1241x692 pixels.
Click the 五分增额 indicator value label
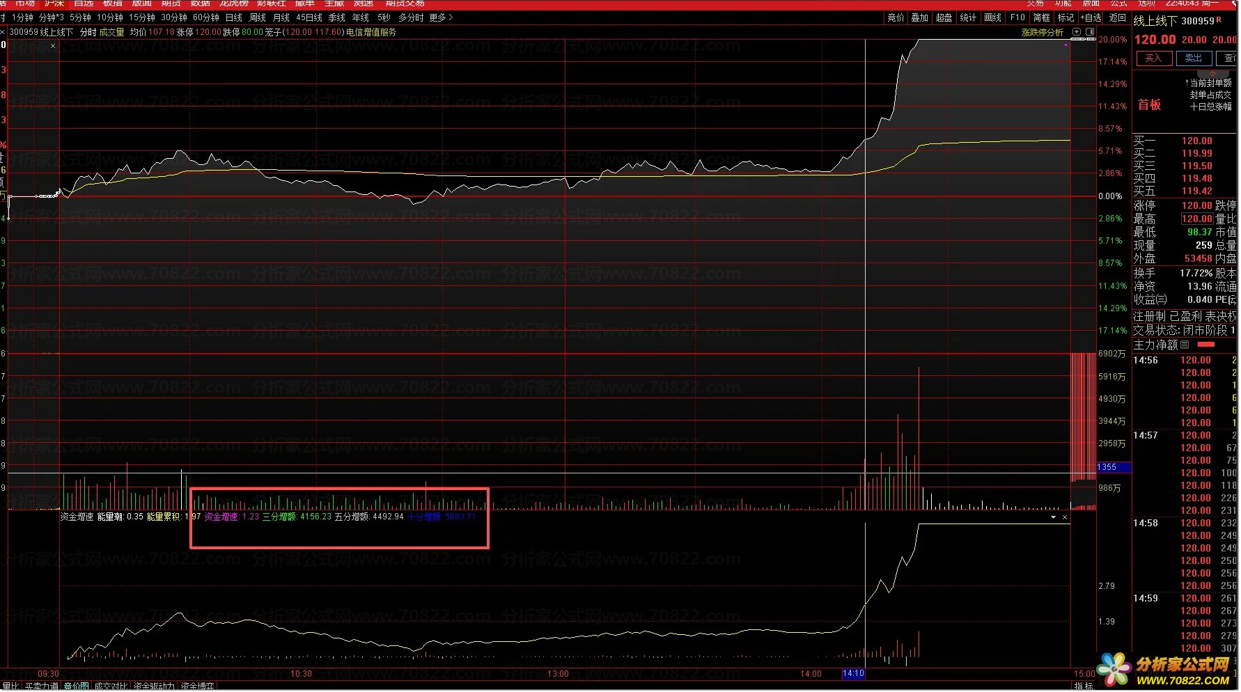pyautogui.click(x=369, y=517)
